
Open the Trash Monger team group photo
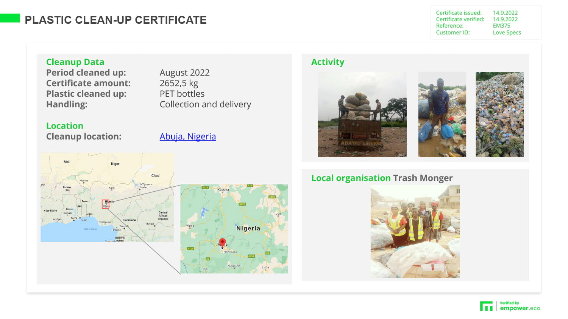pos(415,231)
